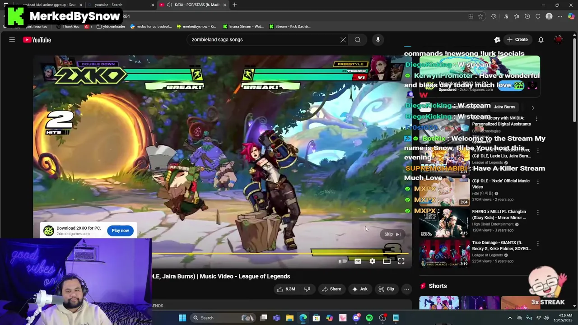Image resolution: width=578 pixels, height=325 pixels.
Task: Open True Damage GIANTS thumbnail
Action: tap(445, 254)
